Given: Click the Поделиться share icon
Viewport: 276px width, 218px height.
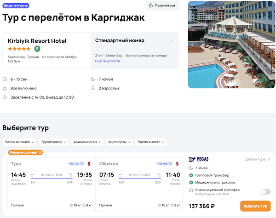Looking at the screenshot, I should tap(151, 6).
